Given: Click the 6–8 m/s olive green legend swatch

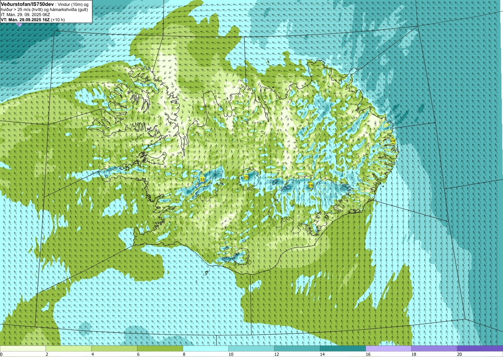Looking at the screenshot, I should (x=160, y=348).
